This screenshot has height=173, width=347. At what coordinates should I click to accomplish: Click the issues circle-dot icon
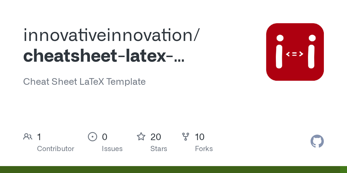pyautogui.click(x=93, y=137)
